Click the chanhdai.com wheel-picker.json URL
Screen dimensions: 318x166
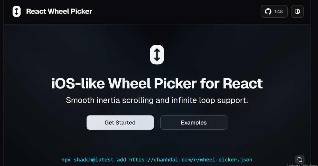(x=191, y=160)
